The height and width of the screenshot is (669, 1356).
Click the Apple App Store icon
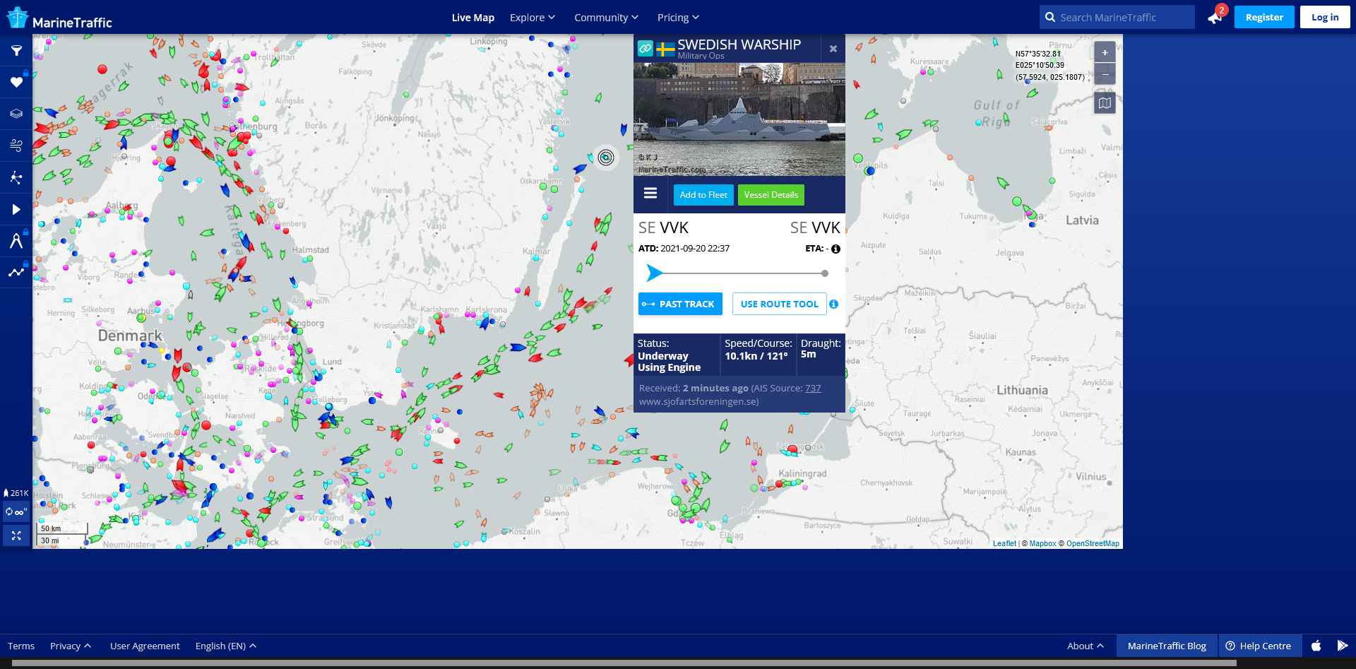(1316, 646)
